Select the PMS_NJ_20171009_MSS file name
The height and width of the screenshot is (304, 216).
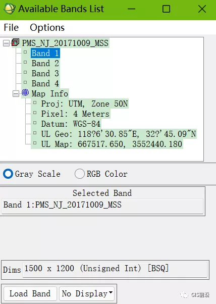click(65, 43)
